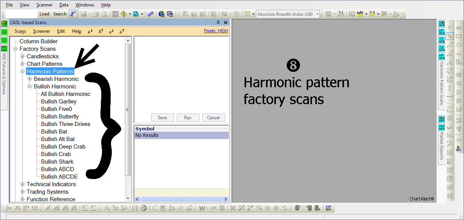Click the A-up sort icon

[x=100, y=32]
